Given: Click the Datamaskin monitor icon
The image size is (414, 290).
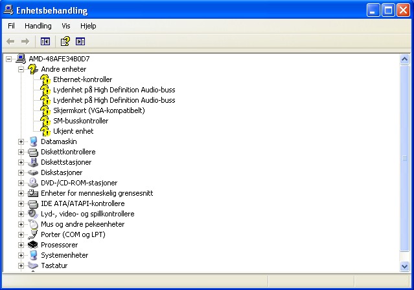Looking at the screenshot, I should pos(33,141).
